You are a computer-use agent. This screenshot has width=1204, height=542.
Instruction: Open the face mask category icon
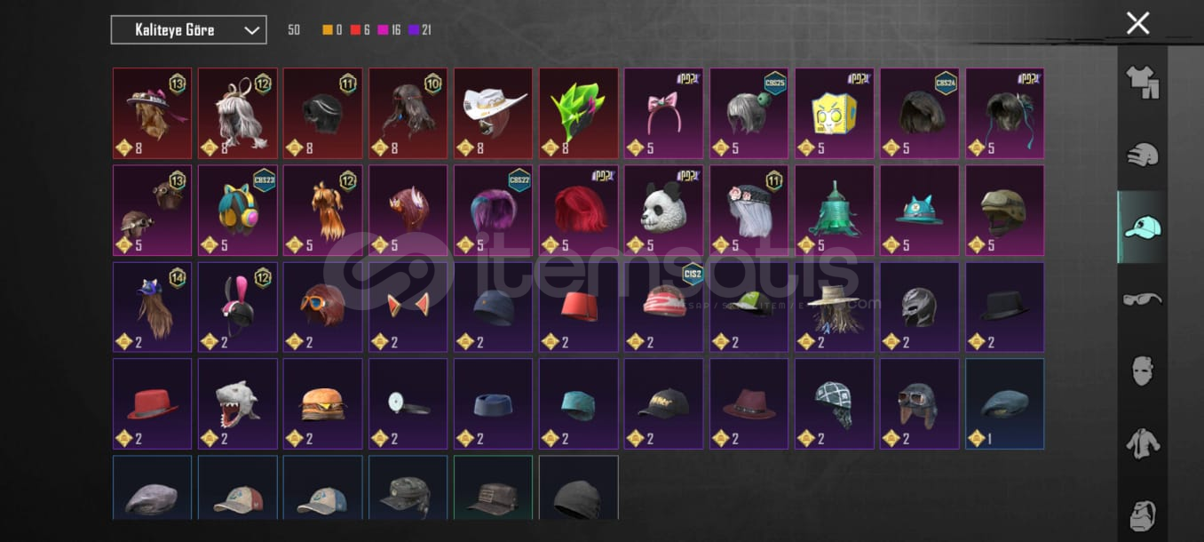[1142, 371]
